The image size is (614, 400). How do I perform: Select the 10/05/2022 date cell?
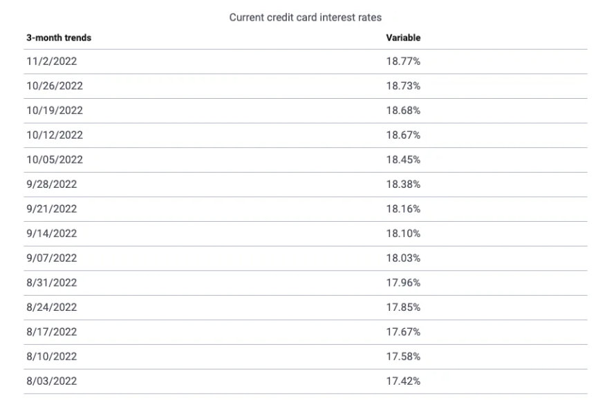pos(55,160)
